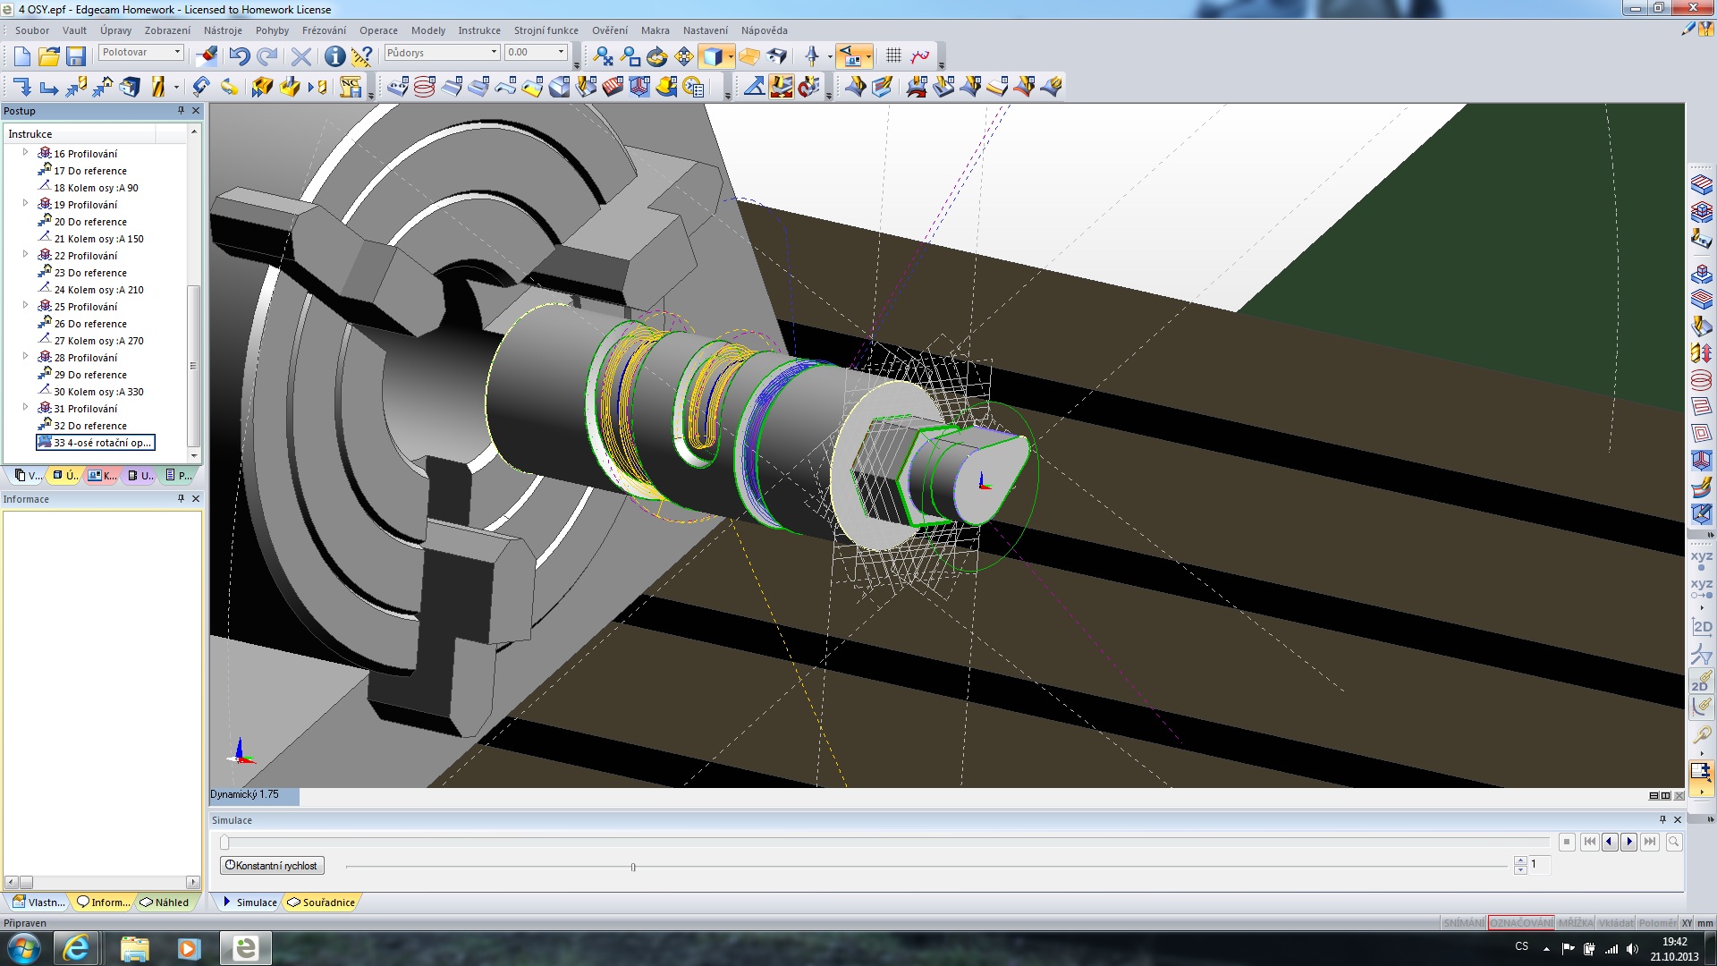
Task: Play the simulation forward
Action: [1629, 842]
